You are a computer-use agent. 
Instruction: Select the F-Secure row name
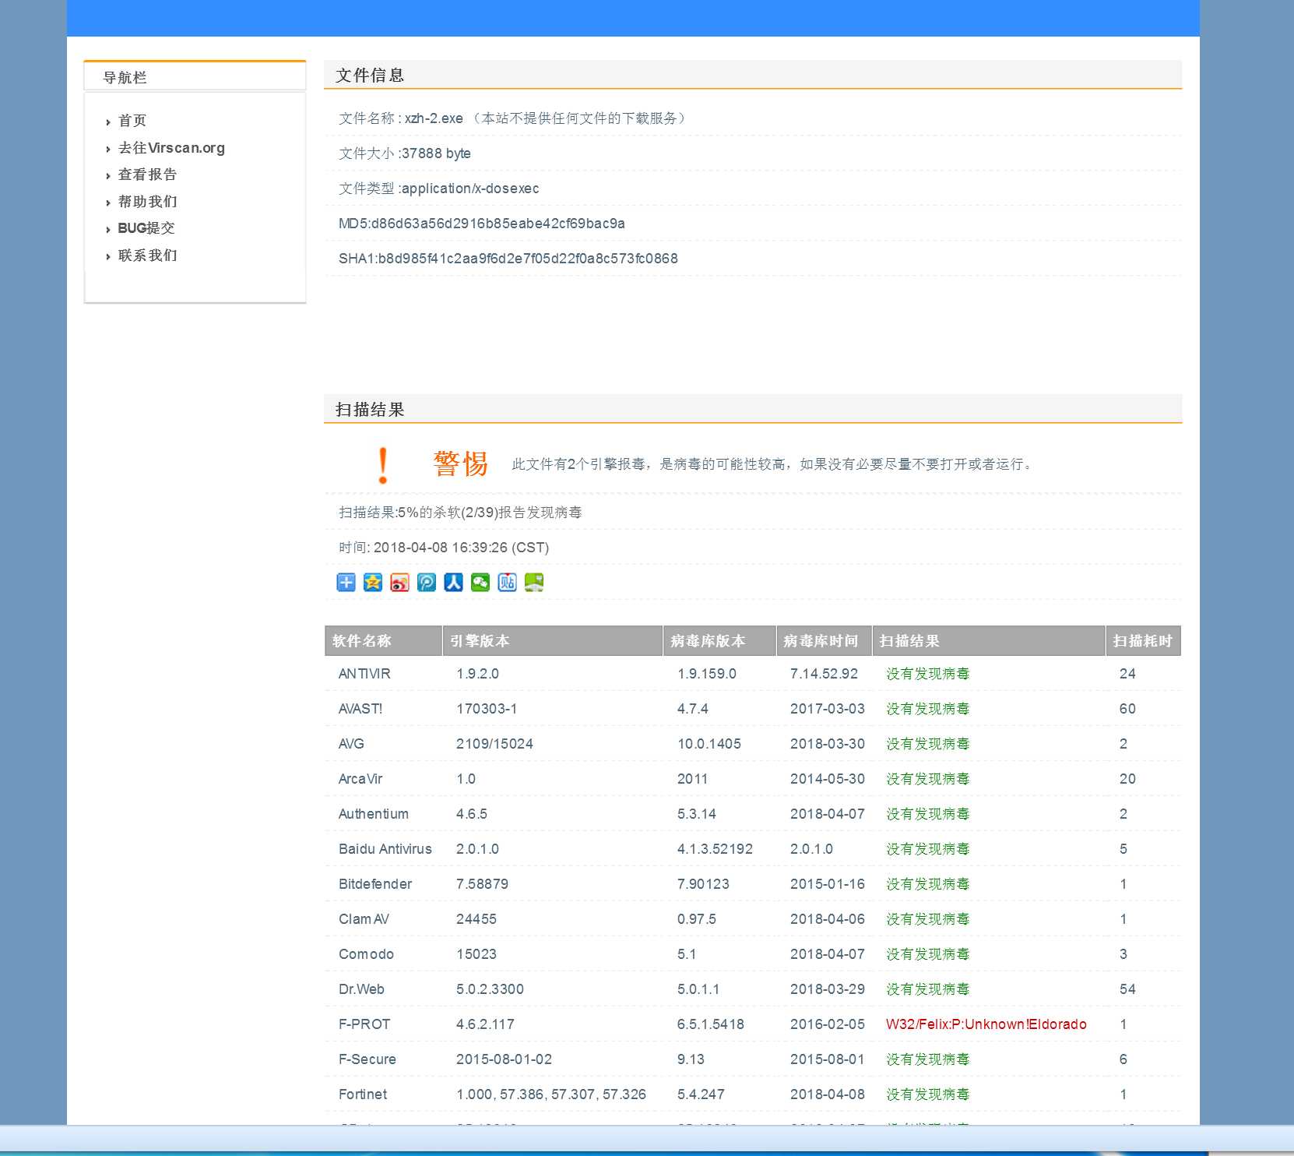pyautogui.click(x=367, y=1059)
